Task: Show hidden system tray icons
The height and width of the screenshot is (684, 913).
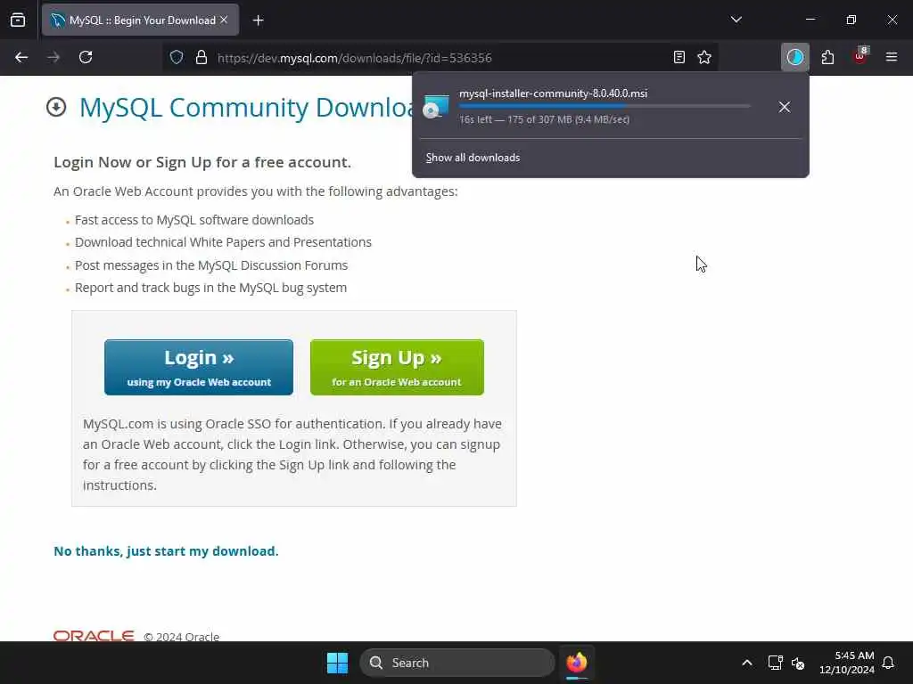Action: pyautogui.click(x=747, y=663)
